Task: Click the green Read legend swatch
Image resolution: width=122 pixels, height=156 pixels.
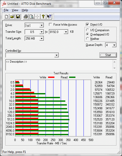Action: [x=72, y=77]
